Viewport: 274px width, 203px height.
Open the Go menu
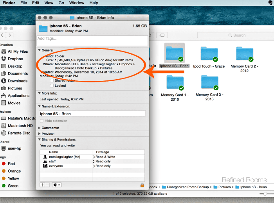pos(61,3)
